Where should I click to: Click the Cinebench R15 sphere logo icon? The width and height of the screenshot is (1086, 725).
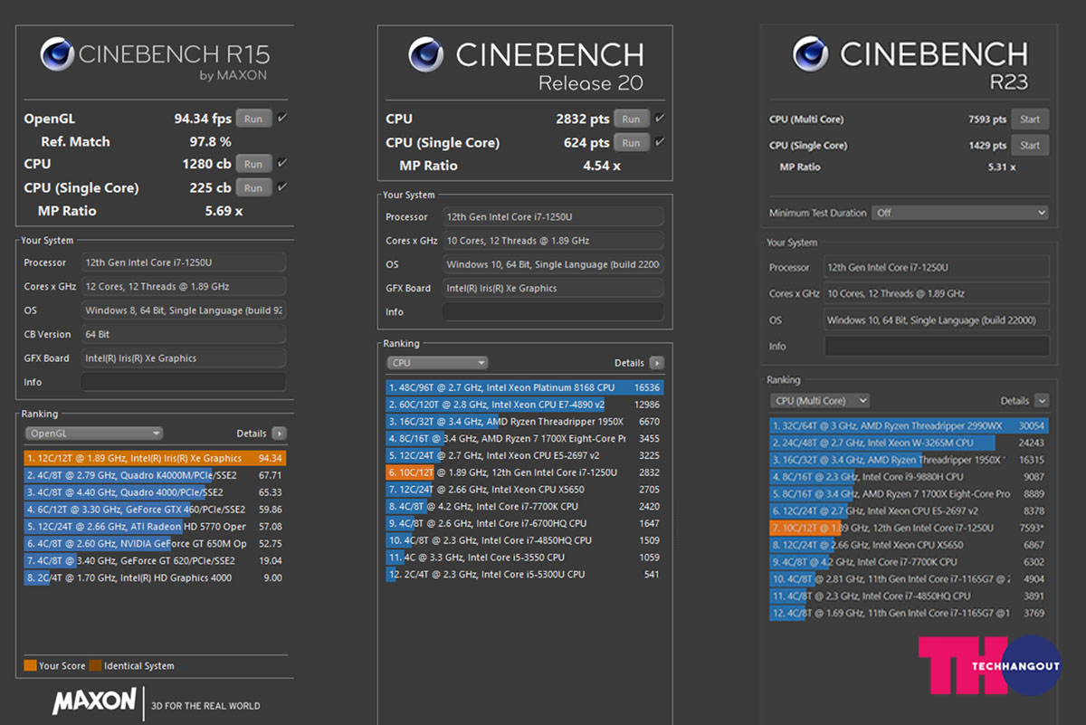pyautogui.click(x=58, y=53)
